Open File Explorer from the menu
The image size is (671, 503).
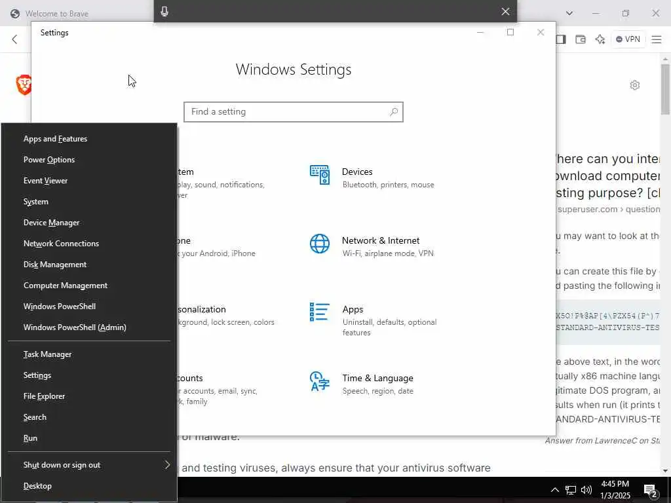tap(89, 396)
